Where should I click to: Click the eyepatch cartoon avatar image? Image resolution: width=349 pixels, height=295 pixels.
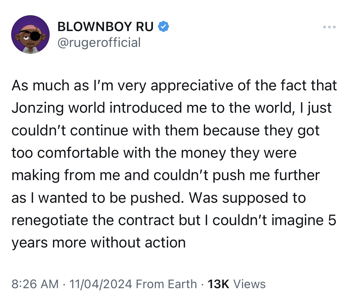click(x=30, y=34)
